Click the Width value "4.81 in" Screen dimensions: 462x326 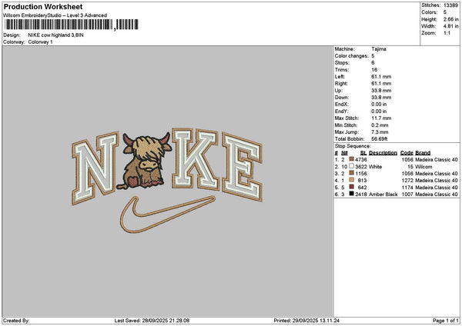(x=450, y=26)
